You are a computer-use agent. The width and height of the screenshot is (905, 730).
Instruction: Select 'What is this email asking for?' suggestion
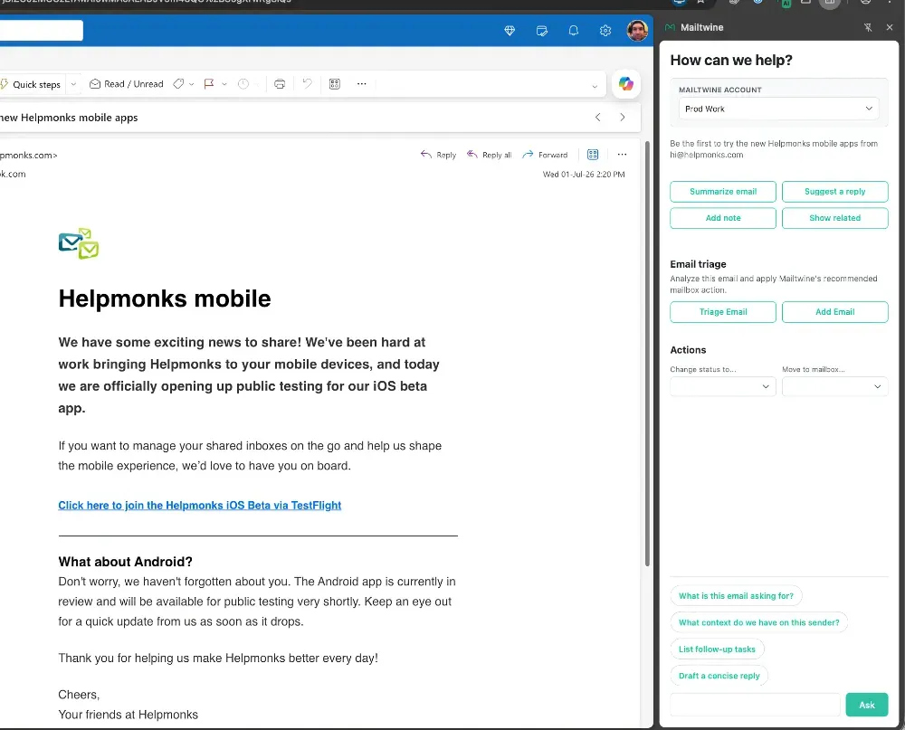coord(736,596)
